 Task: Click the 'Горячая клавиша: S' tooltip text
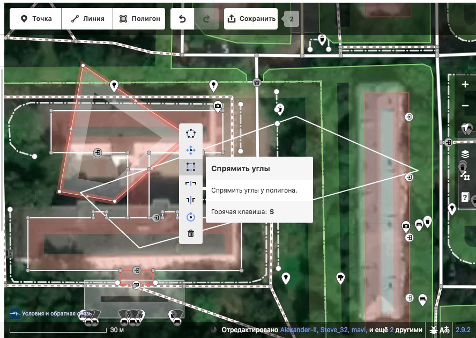point(242,212)
